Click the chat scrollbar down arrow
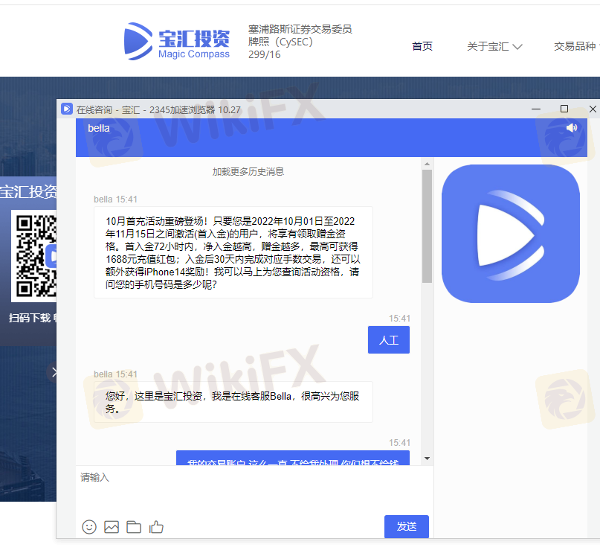600x559 pixels. (427, 459)
